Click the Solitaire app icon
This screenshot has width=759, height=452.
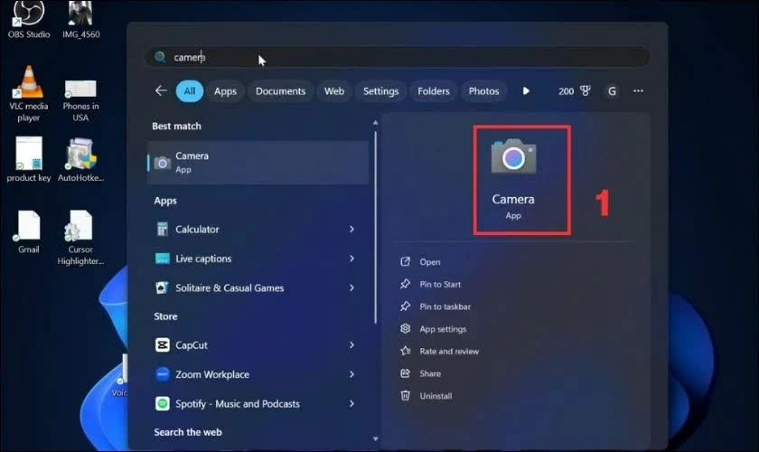click(162, 287)
